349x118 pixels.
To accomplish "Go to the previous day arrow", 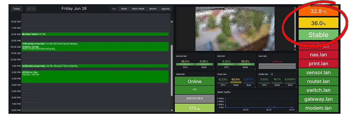I will click(x=29, y=9).
